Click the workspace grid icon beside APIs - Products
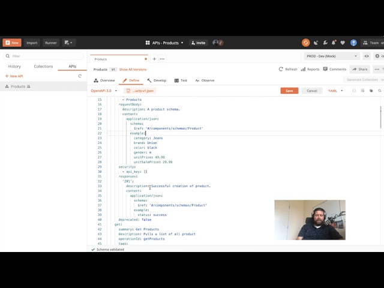Screen dimensions: 384x288 tap(148, 43)
